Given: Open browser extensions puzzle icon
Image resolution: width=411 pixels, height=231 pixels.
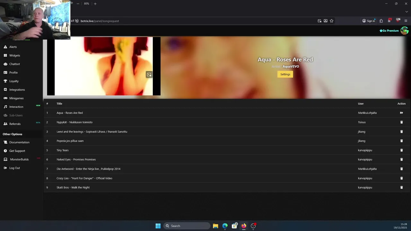Looking at the screenshot, I should click(x=381, y=21).
